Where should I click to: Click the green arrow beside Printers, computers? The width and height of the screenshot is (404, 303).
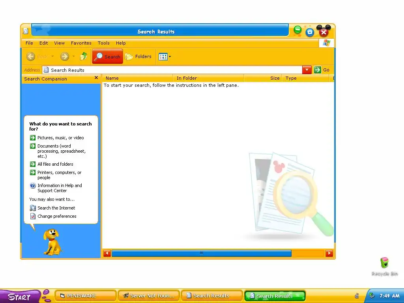tap(33, 172)
